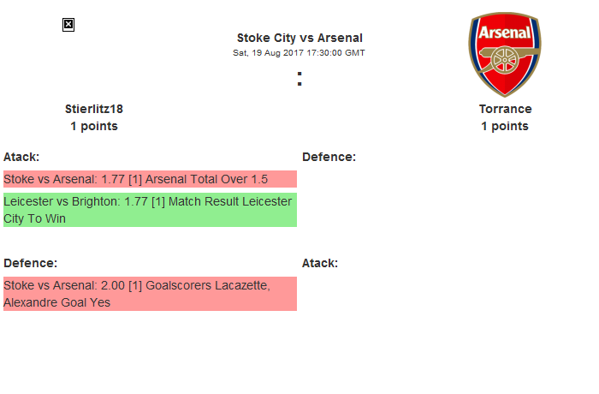This screenshot has height=394, width=599.
Task: Click the red Arsenal Total Over 1.5 bet
Action: click(x=150, y=179)
